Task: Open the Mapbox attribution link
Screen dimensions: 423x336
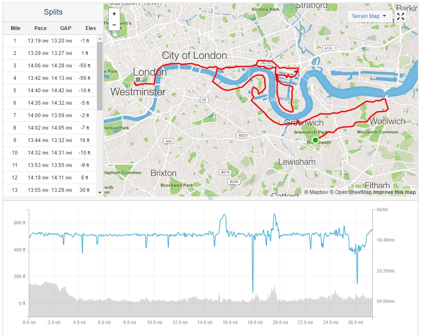Action: coord(316,192)
